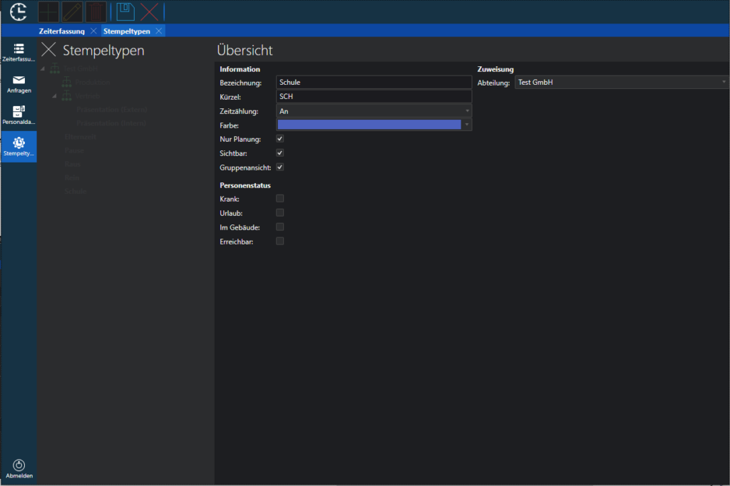This screenshot has width=730, height=486.
Task: Close the Zeiterfassung tab
Action: (x=93, y=31)
